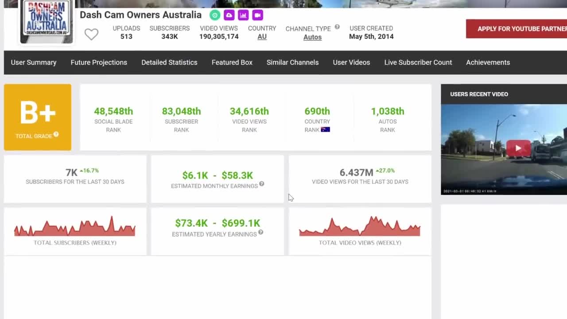Open the Detailed Statistics tab
567x319 pixels.
(x=169, y=62)
